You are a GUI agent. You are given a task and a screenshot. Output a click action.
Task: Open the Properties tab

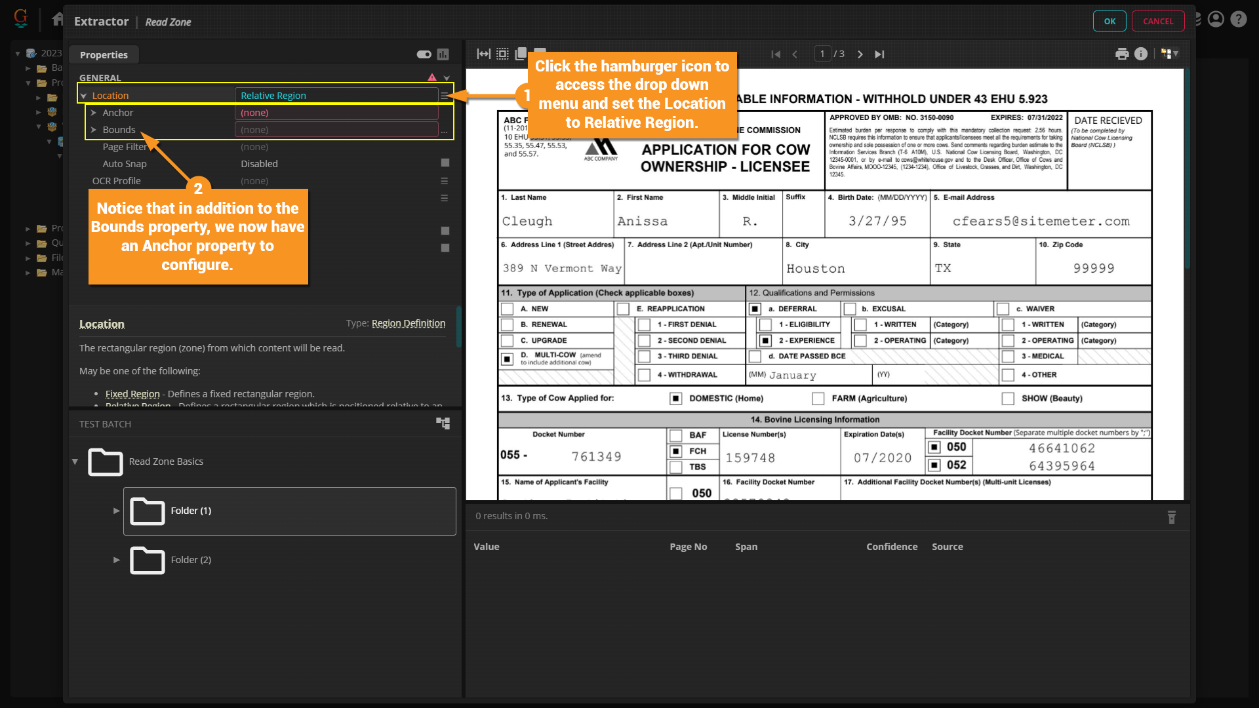pyautogui.click(x=104, y=55)
